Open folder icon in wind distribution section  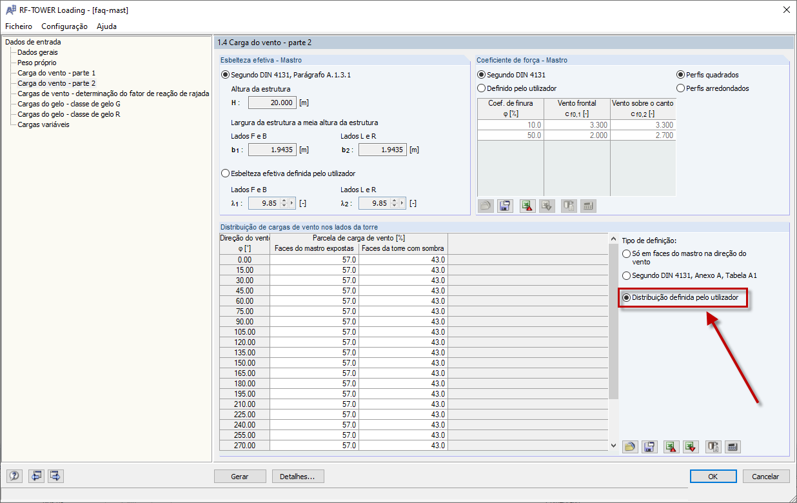[630, 447]
